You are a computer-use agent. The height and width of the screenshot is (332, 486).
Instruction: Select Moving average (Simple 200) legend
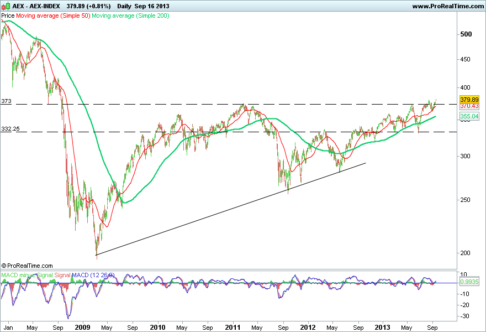tap(130, 15)
